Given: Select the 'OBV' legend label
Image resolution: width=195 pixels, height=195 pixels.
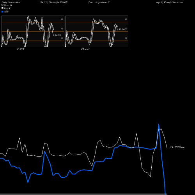Looking at the screenshot, I should pyautogui.click(x=6, y=12).
